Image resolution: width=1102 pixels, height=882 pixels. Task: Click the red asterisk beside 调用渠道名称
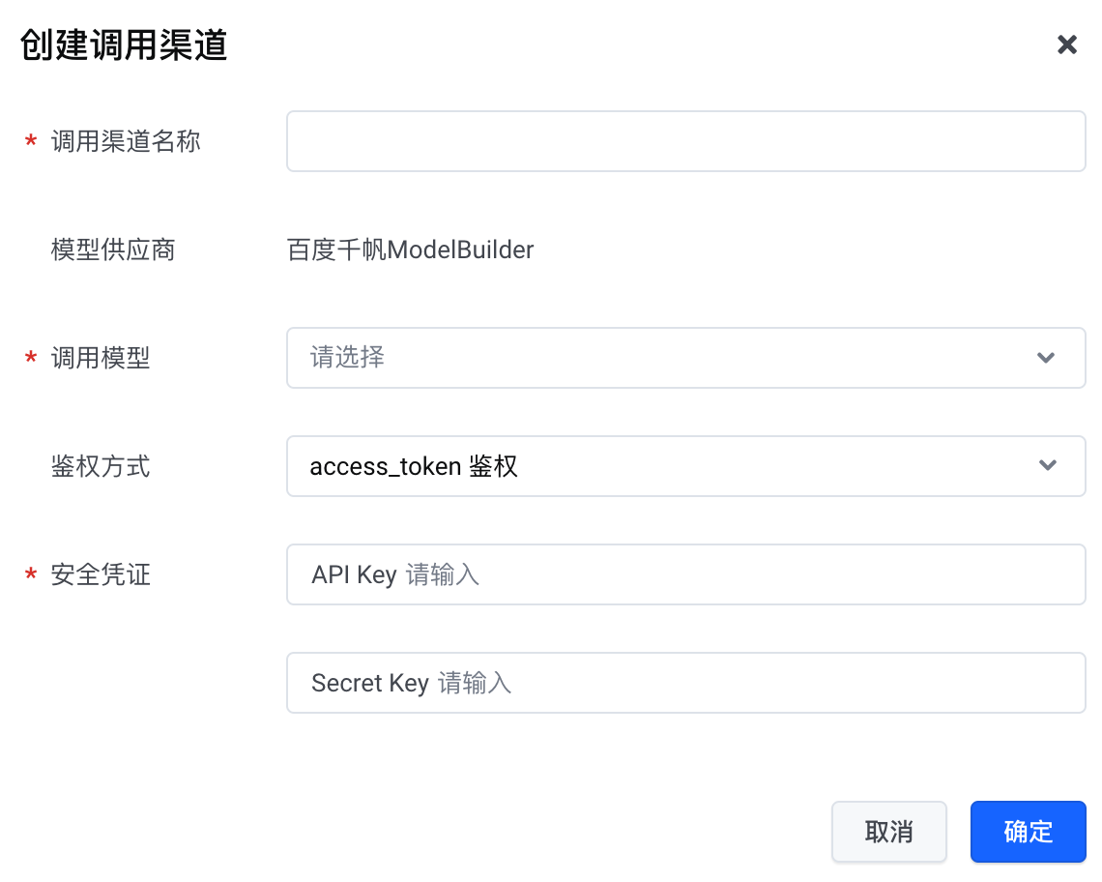coord(31,141)
